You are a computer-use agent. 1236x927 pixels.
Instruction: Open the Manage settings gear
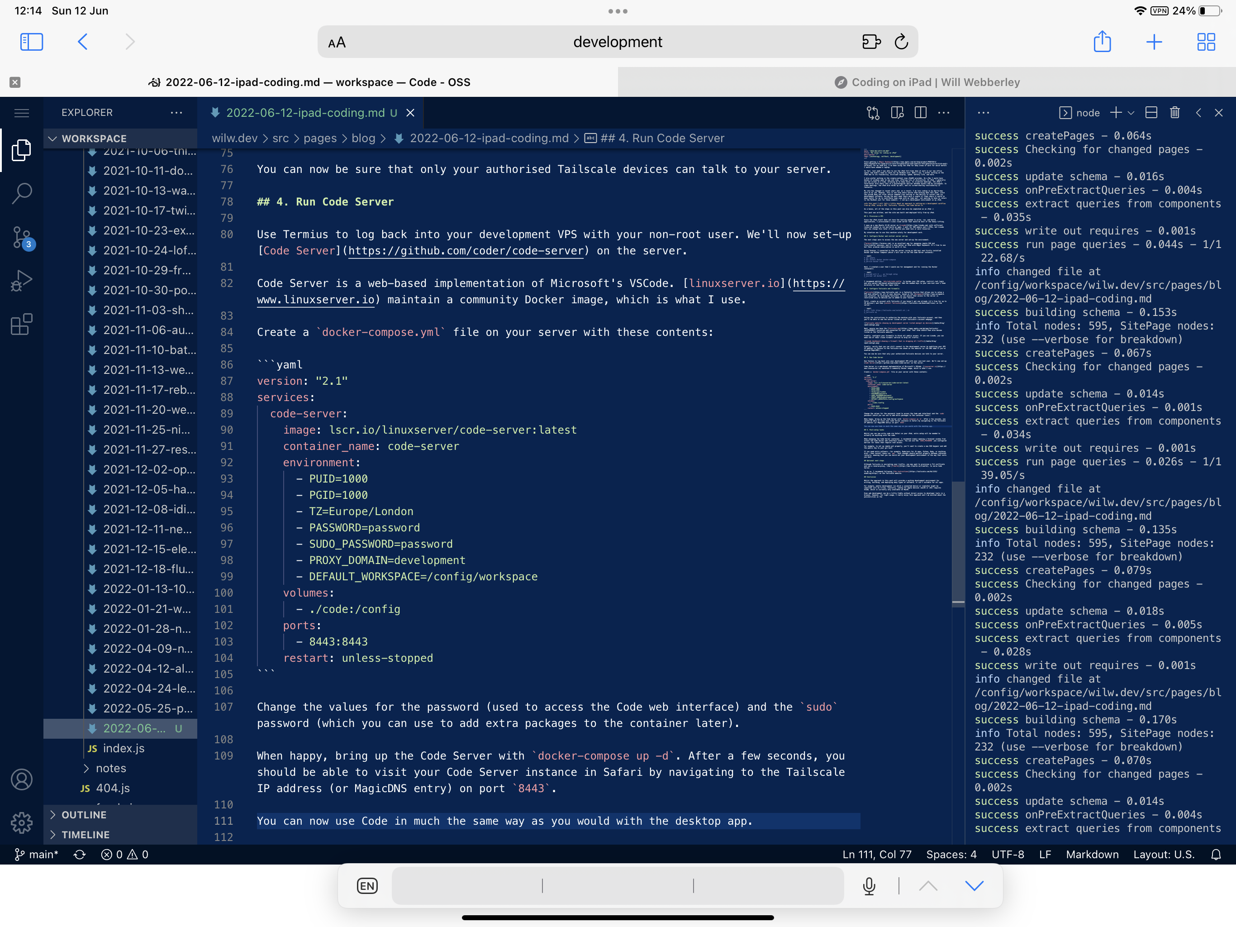coord(22,822)
